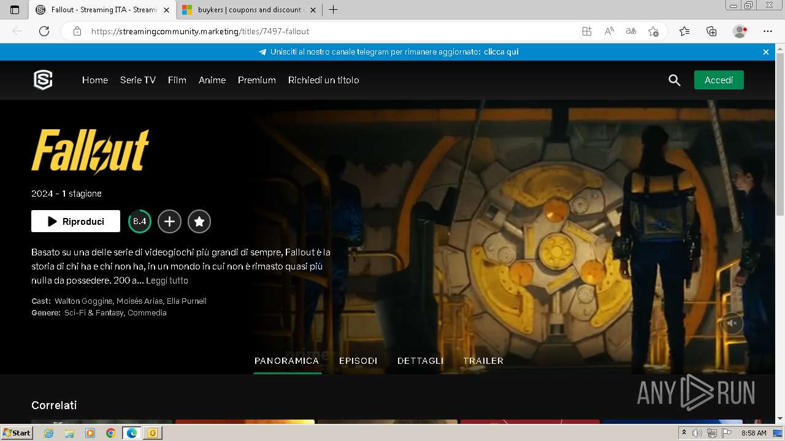
Task: Open Edge Collections icon
Action: pyautogui.click(x=711, y=31)
